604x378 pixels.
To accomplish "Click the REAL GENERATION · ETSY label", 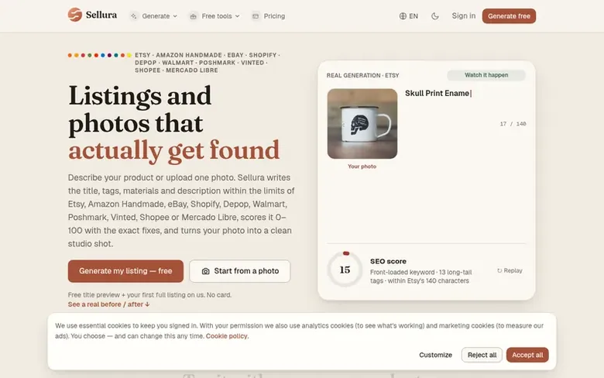I will coord(363,76).
